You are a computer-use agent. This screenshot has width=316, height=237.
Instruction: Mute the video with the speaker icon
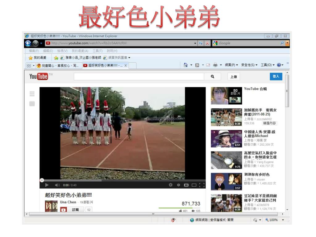tap(57, 185)
